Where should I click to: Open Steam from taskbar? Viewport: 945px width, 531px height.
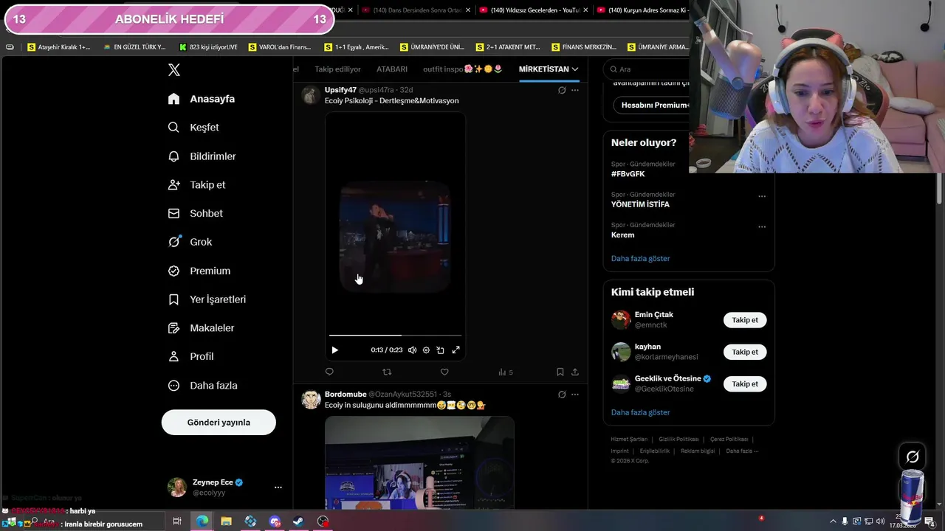pyautogui.click(x=298, y=521)
